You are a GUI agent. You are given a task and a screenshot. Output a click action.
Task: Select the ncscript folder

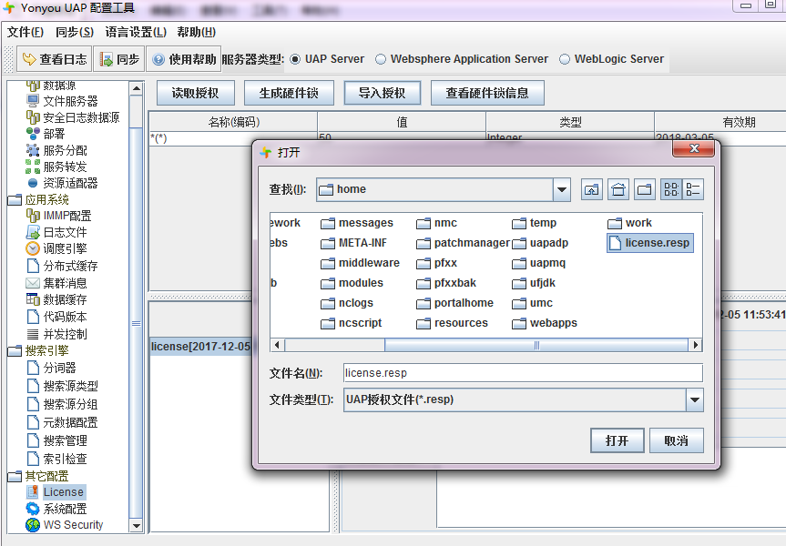click(352, 323)
